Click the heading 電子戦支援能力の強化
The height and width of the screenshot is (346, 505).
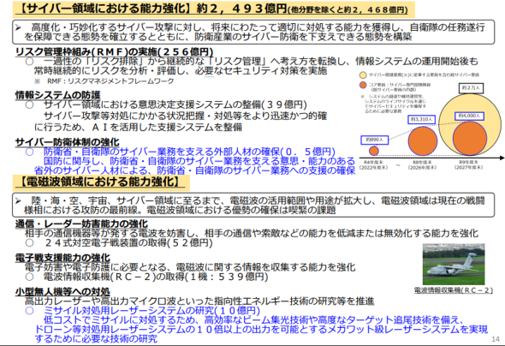(x=62, y=258)
